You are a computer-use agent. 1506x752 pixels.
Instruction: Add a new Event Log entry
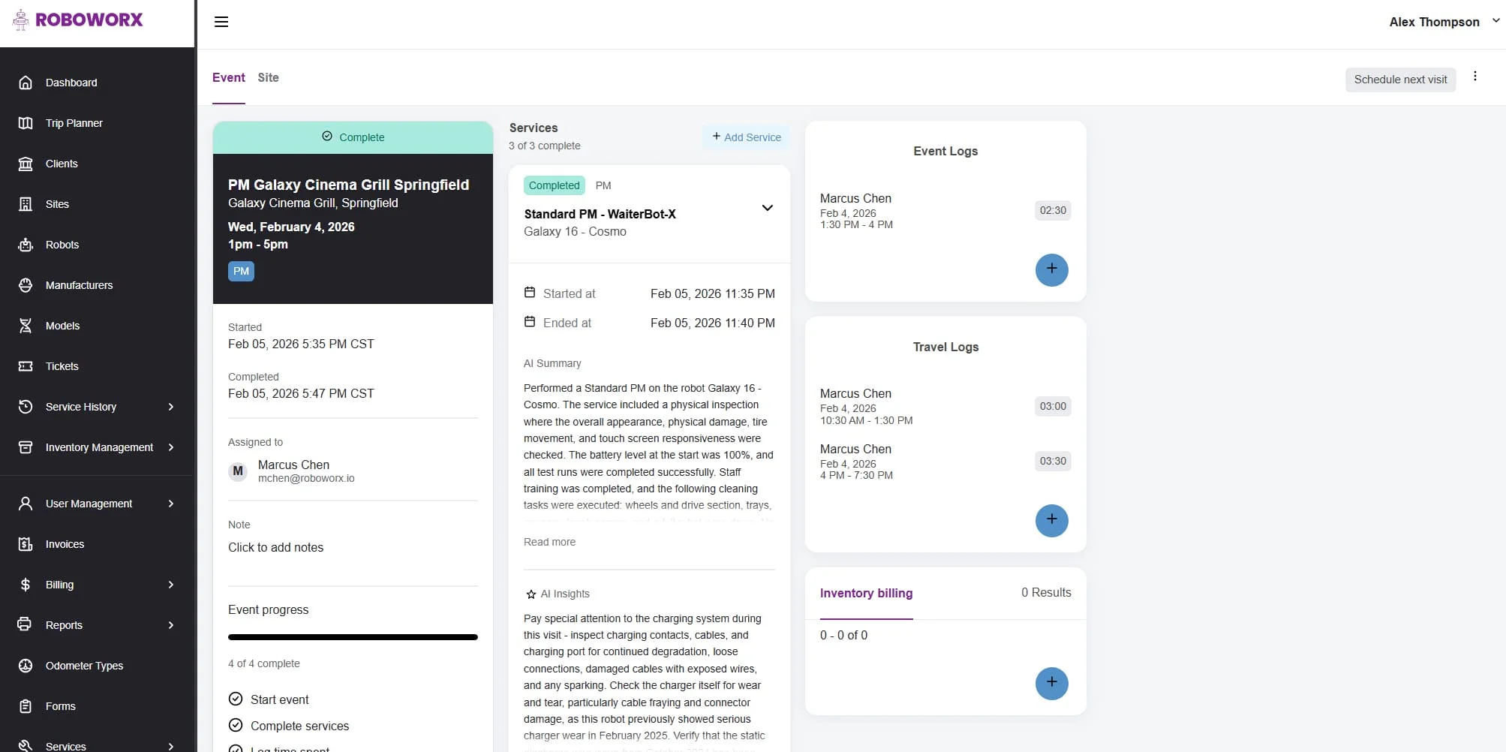click(1051, 269)
